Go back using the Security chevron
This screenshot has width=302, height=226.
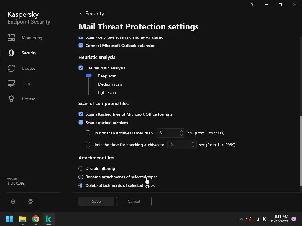(x=81, y=14)
